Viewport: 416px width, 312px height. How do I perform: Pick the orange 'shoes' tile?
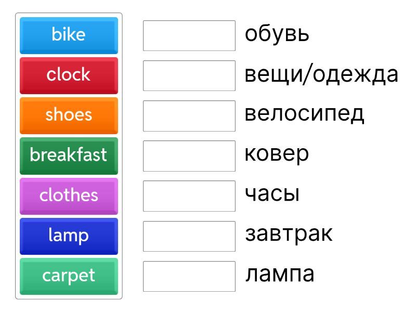tap(69, 115)
